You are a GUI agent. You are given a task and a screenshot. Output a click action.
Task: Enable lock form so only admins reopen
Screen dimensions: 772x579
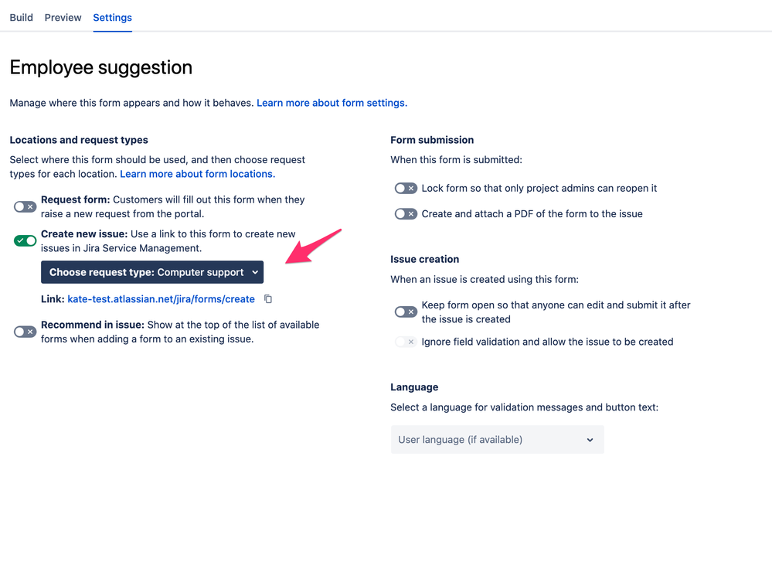[405, 188]
